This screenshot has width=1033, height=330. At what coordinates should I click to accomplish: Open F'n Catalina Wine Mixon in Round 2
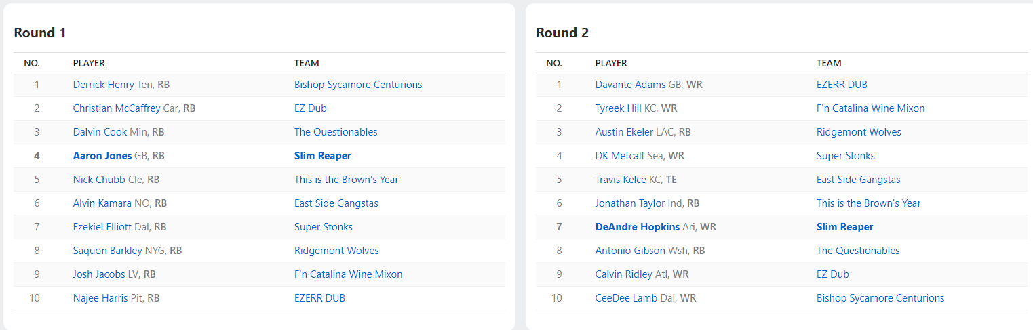click(x=871, y=108)
